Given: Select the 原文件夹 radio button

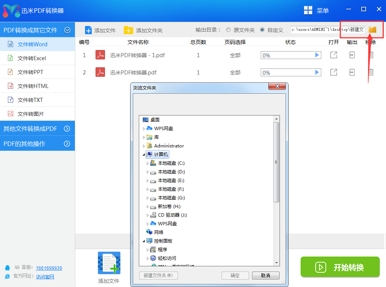Looking at the screenshot, I should pos(228,30).
